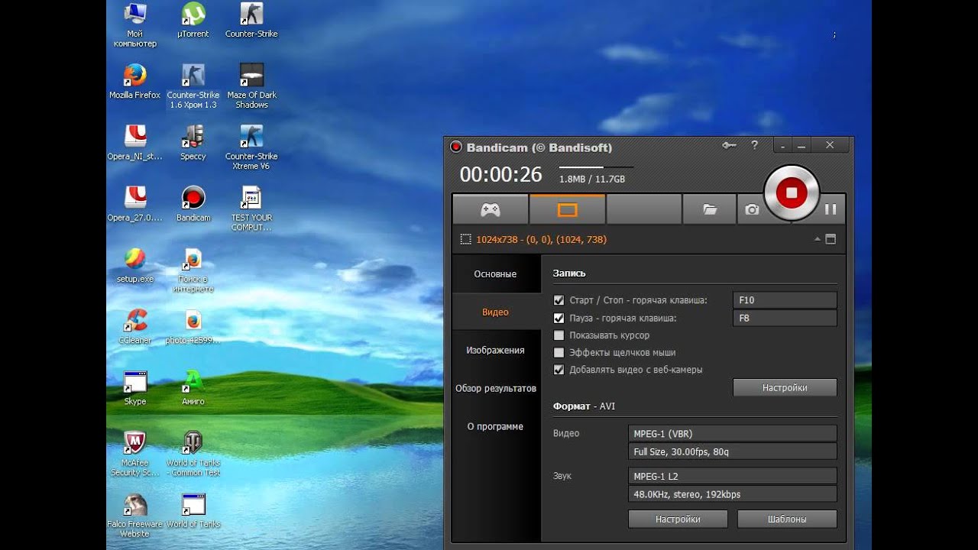Select Opera_NI_st... desktop icon
This screenshot has height=550, width=978.
[x=135, y=143]
